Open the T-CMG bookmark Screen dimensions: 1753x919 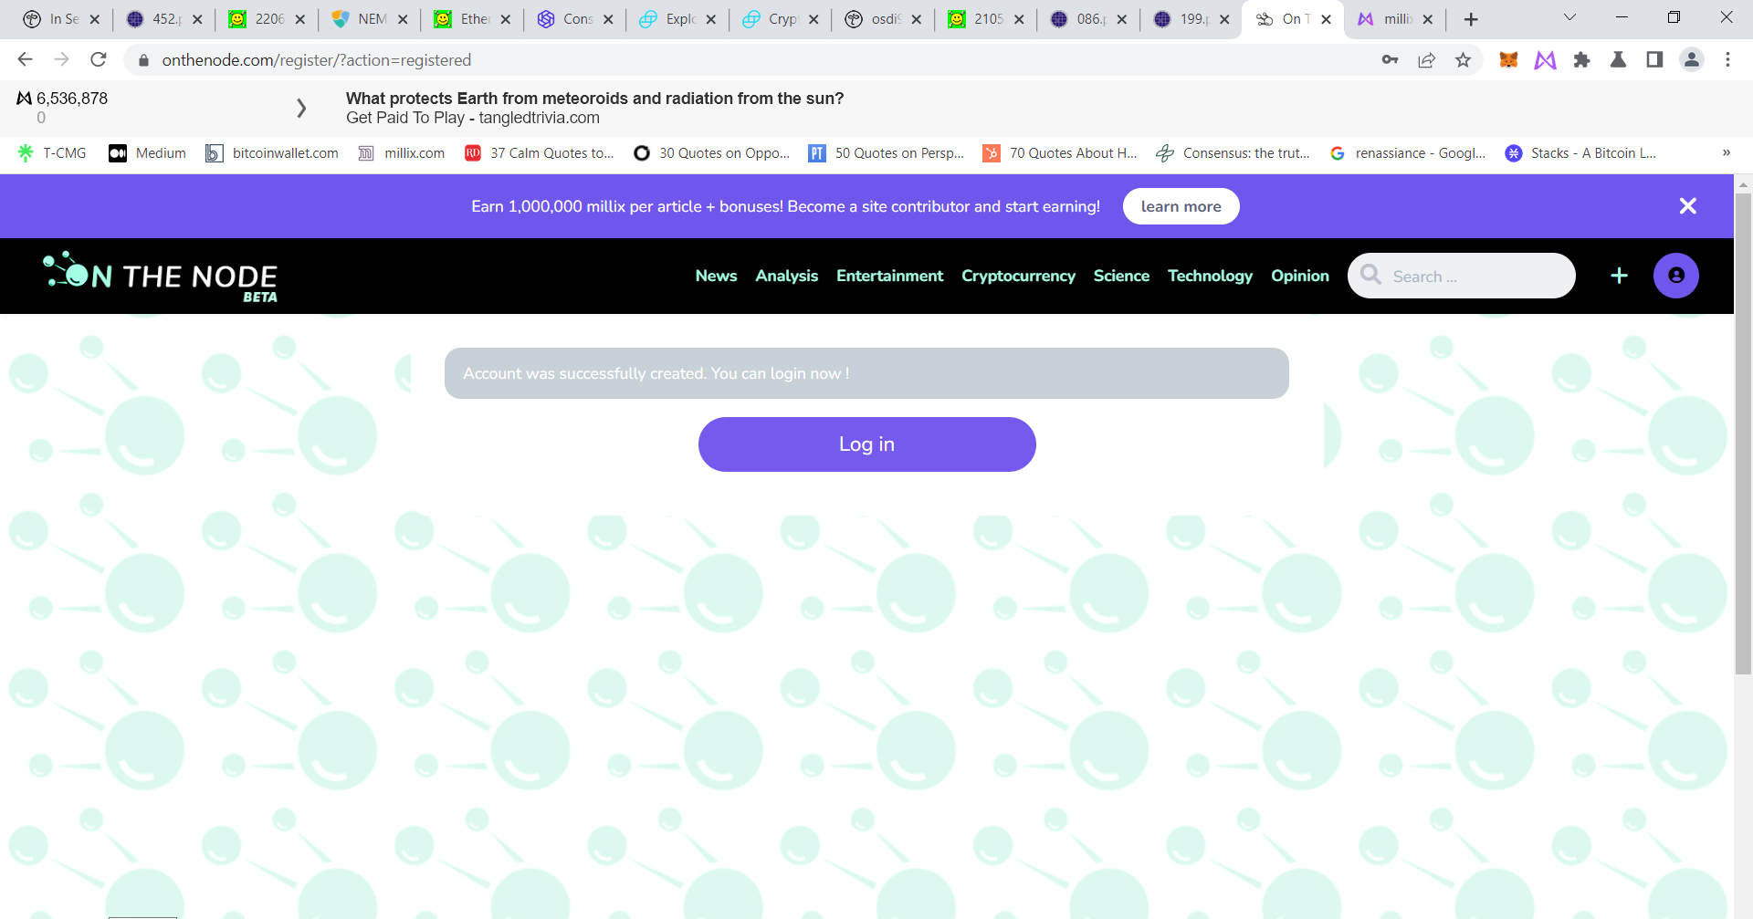coord(52,152)
